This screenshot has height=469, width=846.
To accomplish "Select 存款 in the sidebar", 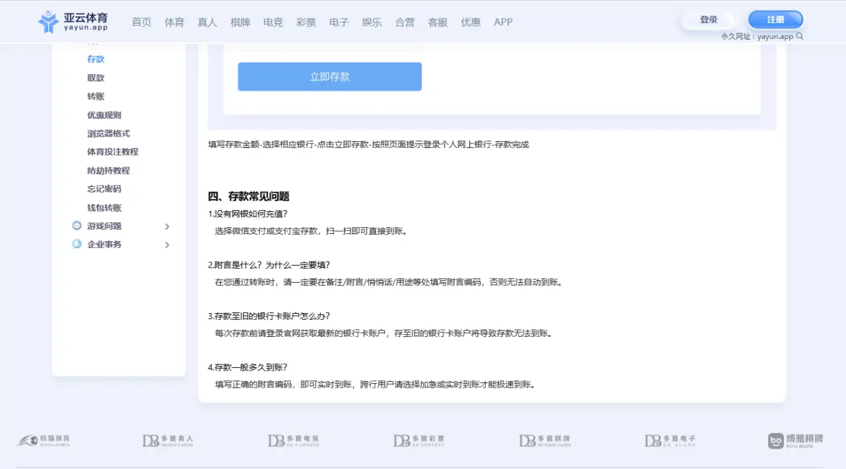I will tap(96, 59).
